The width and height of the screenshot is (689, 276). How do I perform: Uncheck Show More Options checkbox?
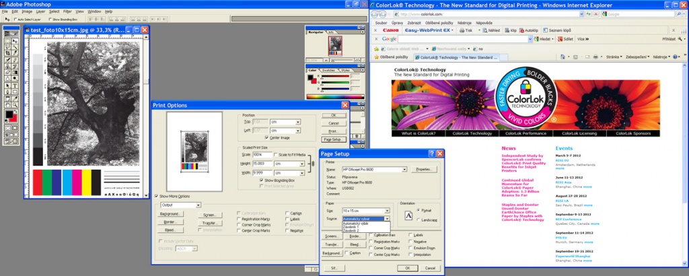[x=156, y=196]
